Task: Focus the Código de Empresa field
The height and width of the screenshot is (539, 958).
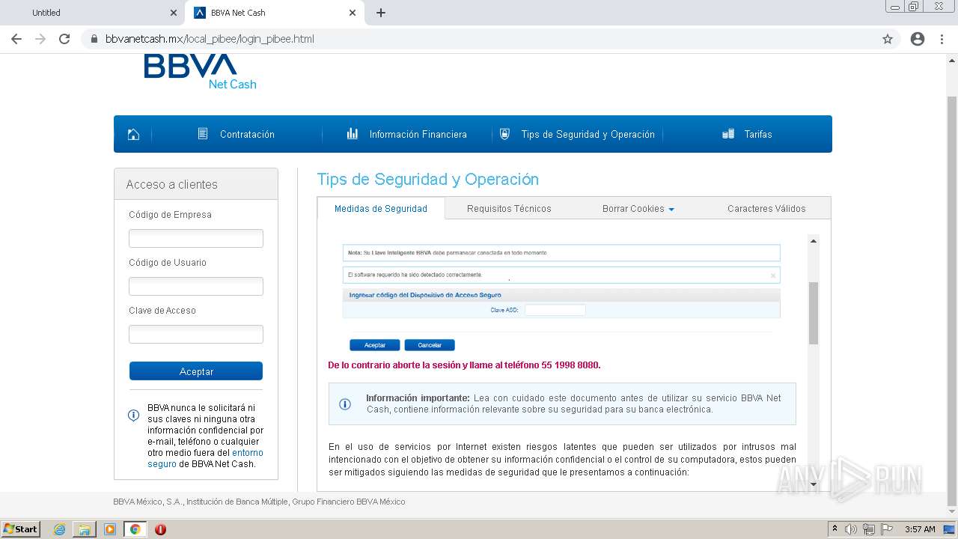Action: click(x=196, y=238)
